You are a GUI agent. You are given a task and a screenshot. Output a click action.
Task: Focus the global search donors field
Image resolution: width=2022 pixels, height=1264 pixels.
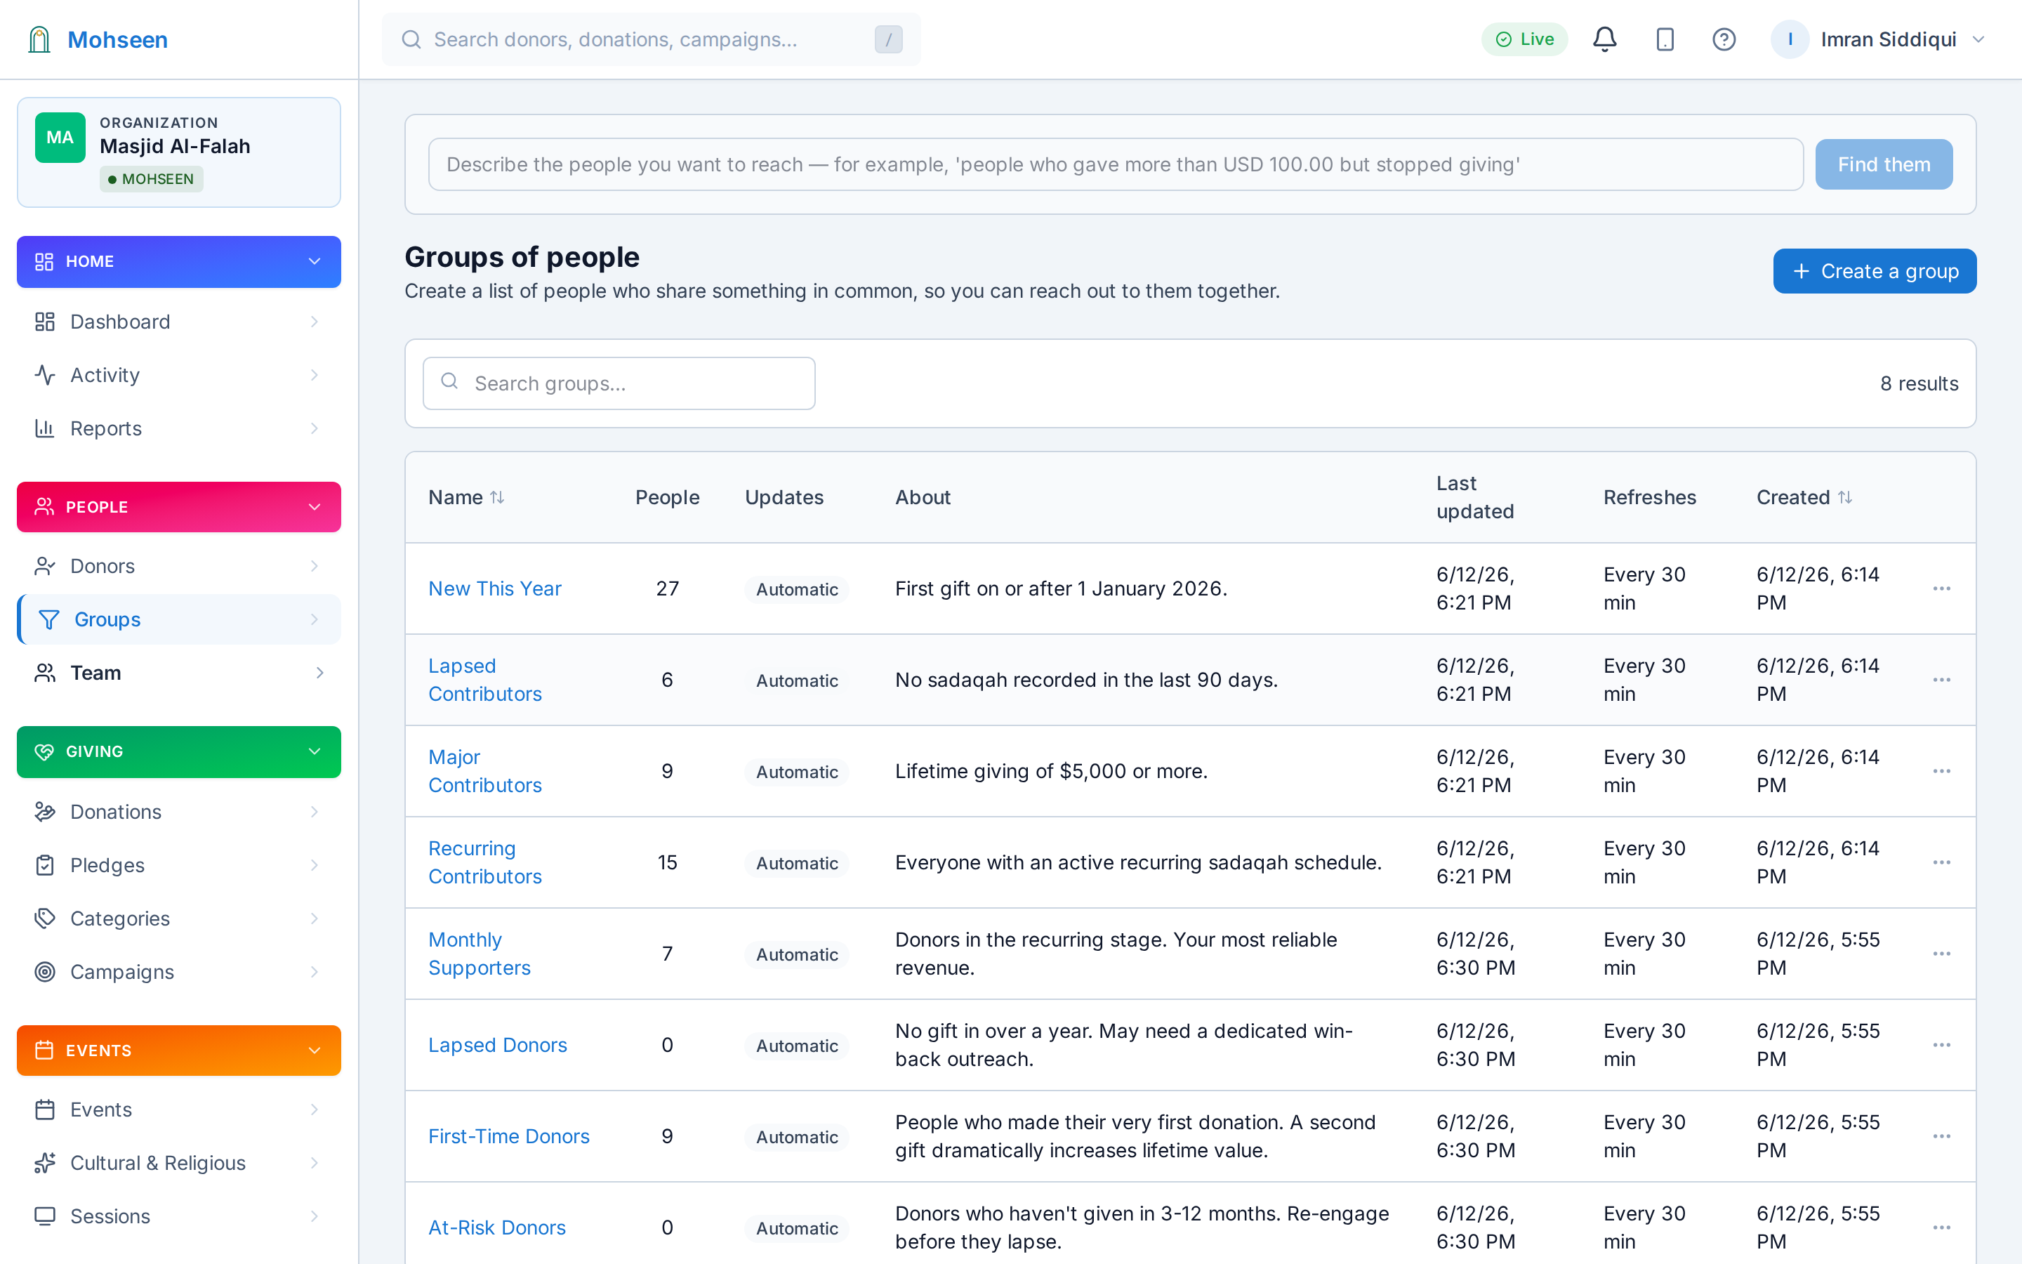tap(652, 39)
